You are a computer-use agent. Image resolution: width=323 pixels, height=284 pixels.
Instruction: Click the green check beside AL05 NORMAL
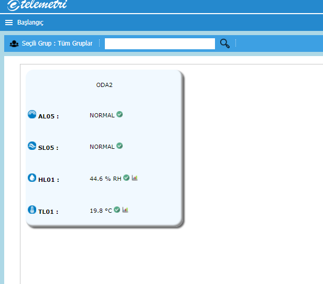(120, 114)
